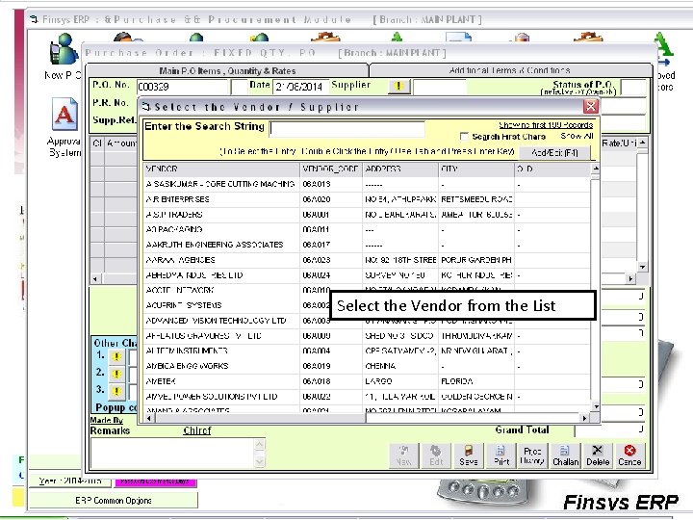The image size is (693, 520).
Task: Select vendor ALTEM INSTRUMENTS row
Action: pyautogui.click(x=367, y=351)
